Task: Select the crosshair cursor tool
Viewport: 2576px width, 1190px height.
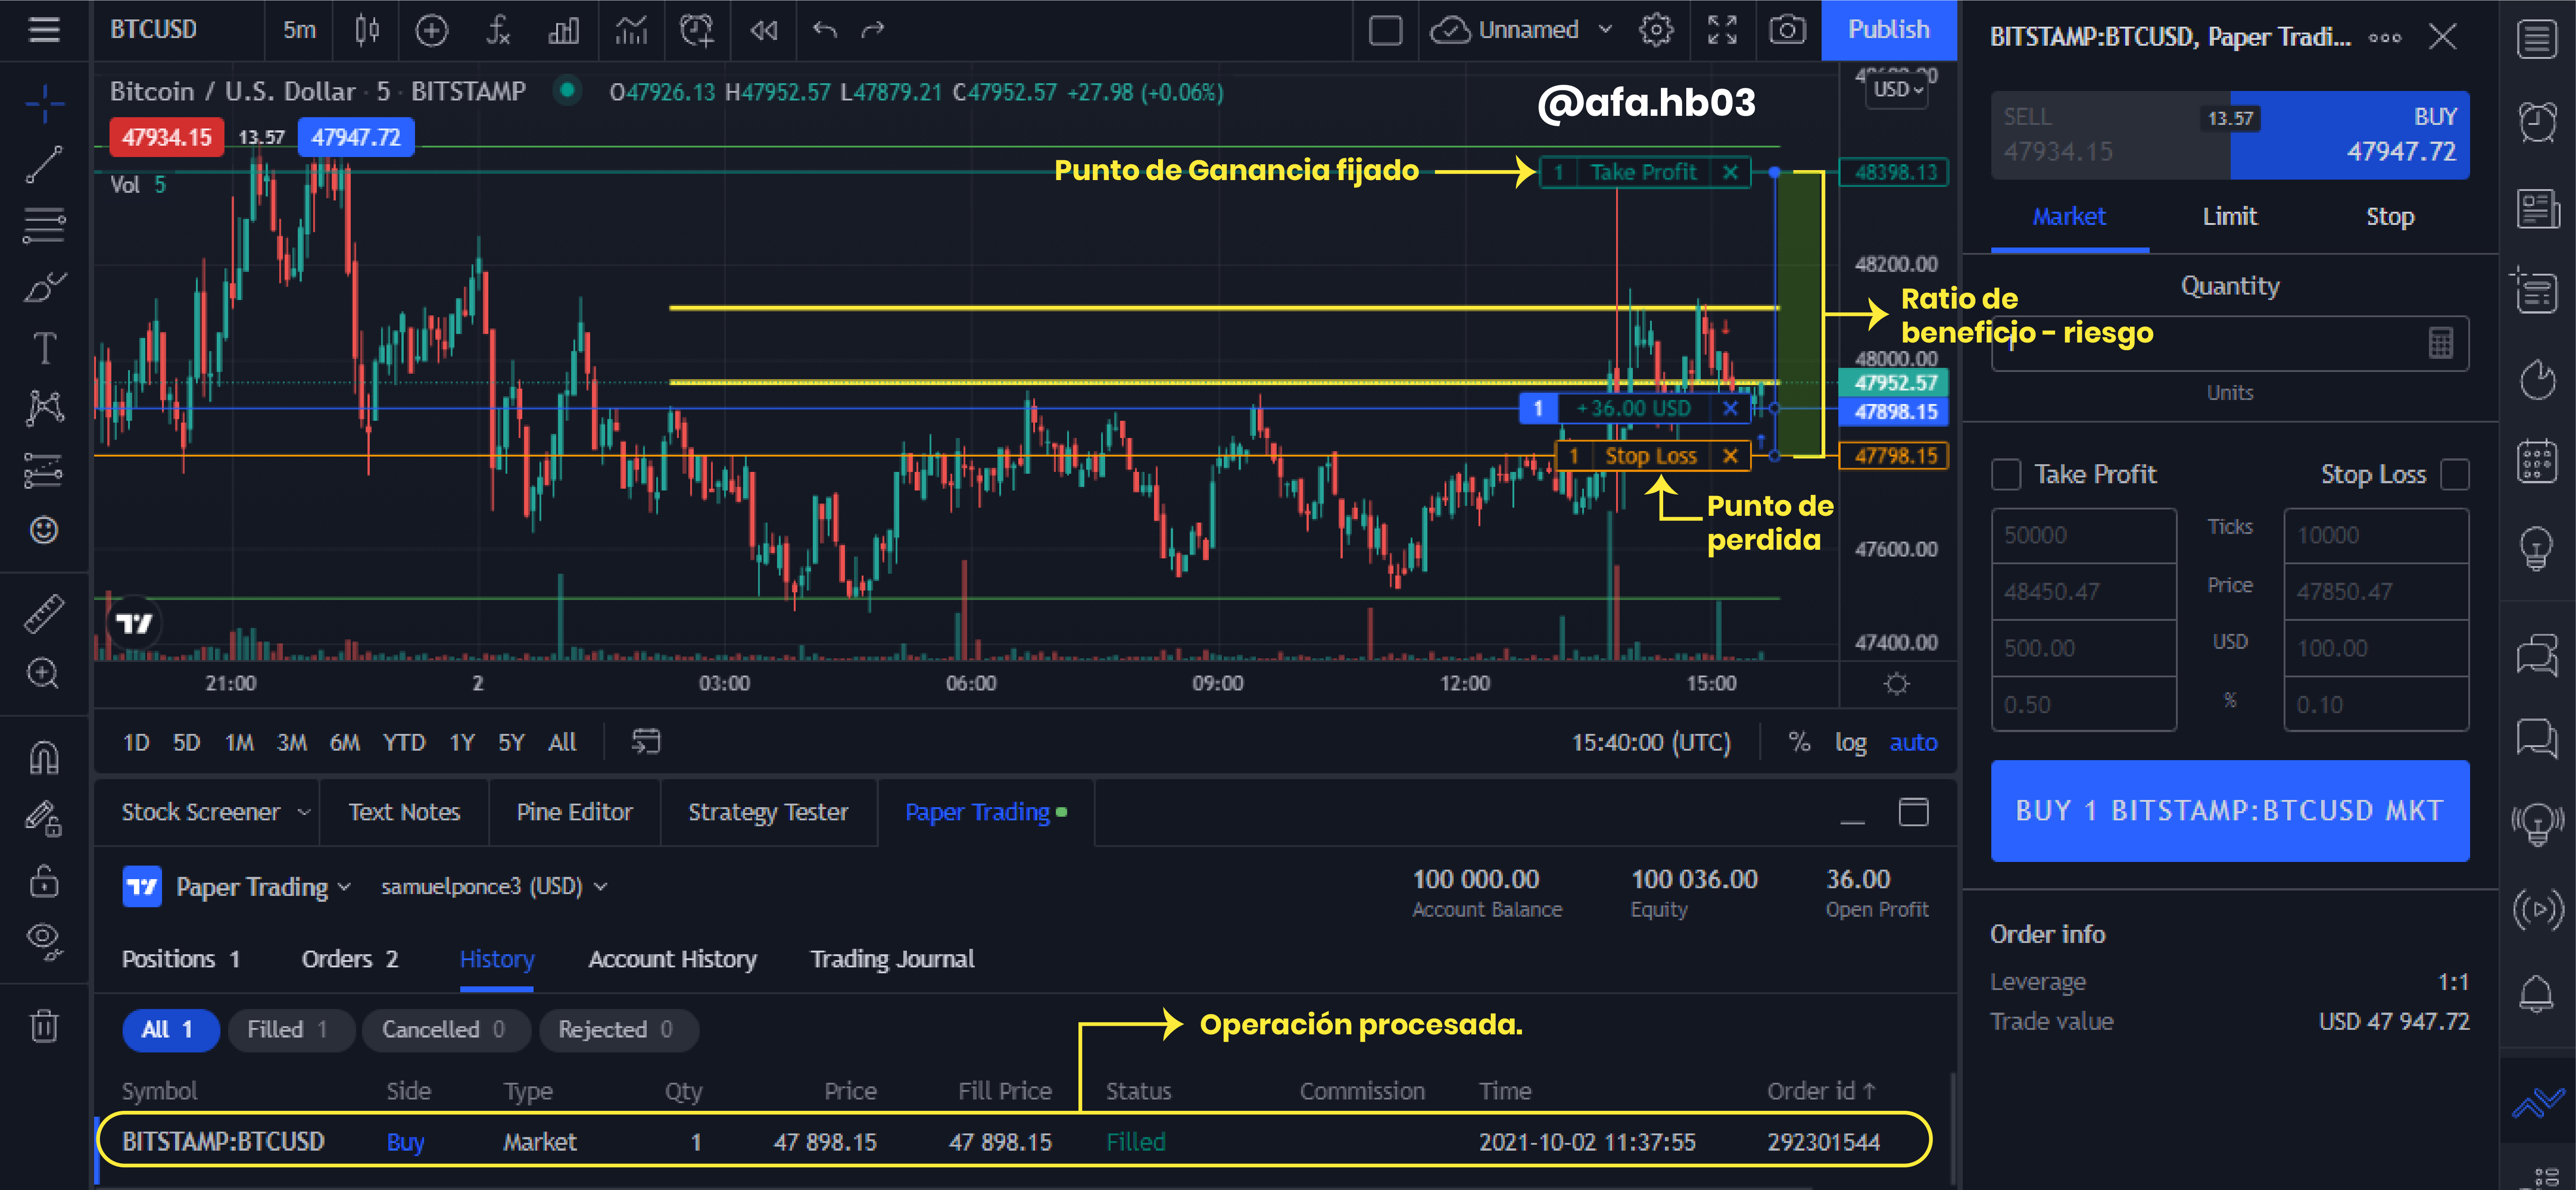Action: coord(44,104)
